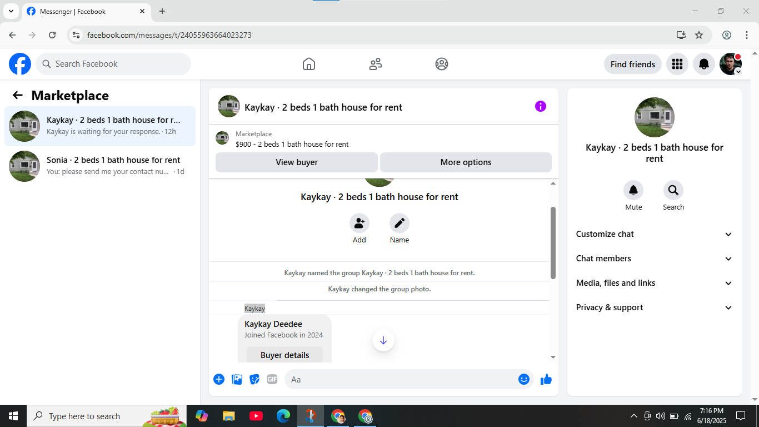Open the Chrome profile icon
759x427 pixels.
pos(727,35)
